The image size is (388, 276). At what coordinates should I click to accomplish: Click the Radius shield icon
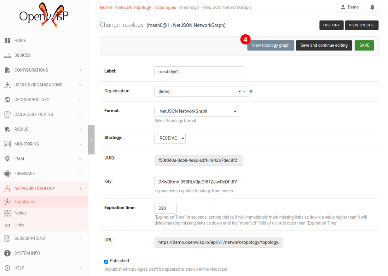[x=8, y=129]
